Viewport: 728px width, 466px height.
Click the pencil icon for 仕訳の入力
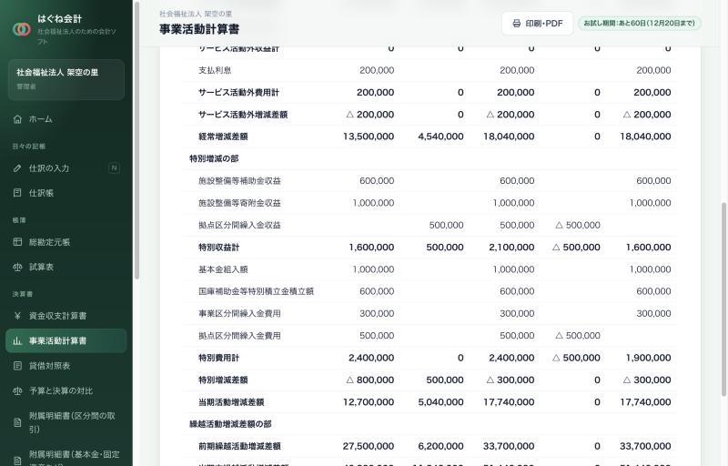17,168
